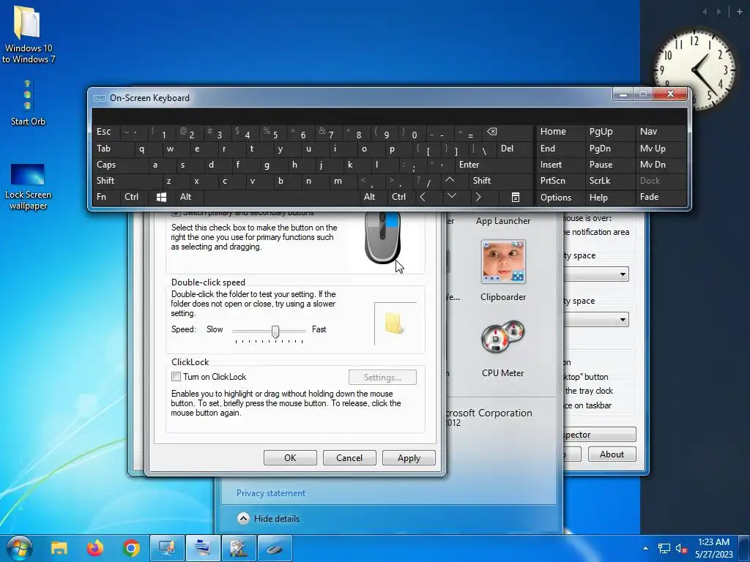The image size is (750, 562).
Task: Click the left arrow key on keyboard
Action: (423, 197)
